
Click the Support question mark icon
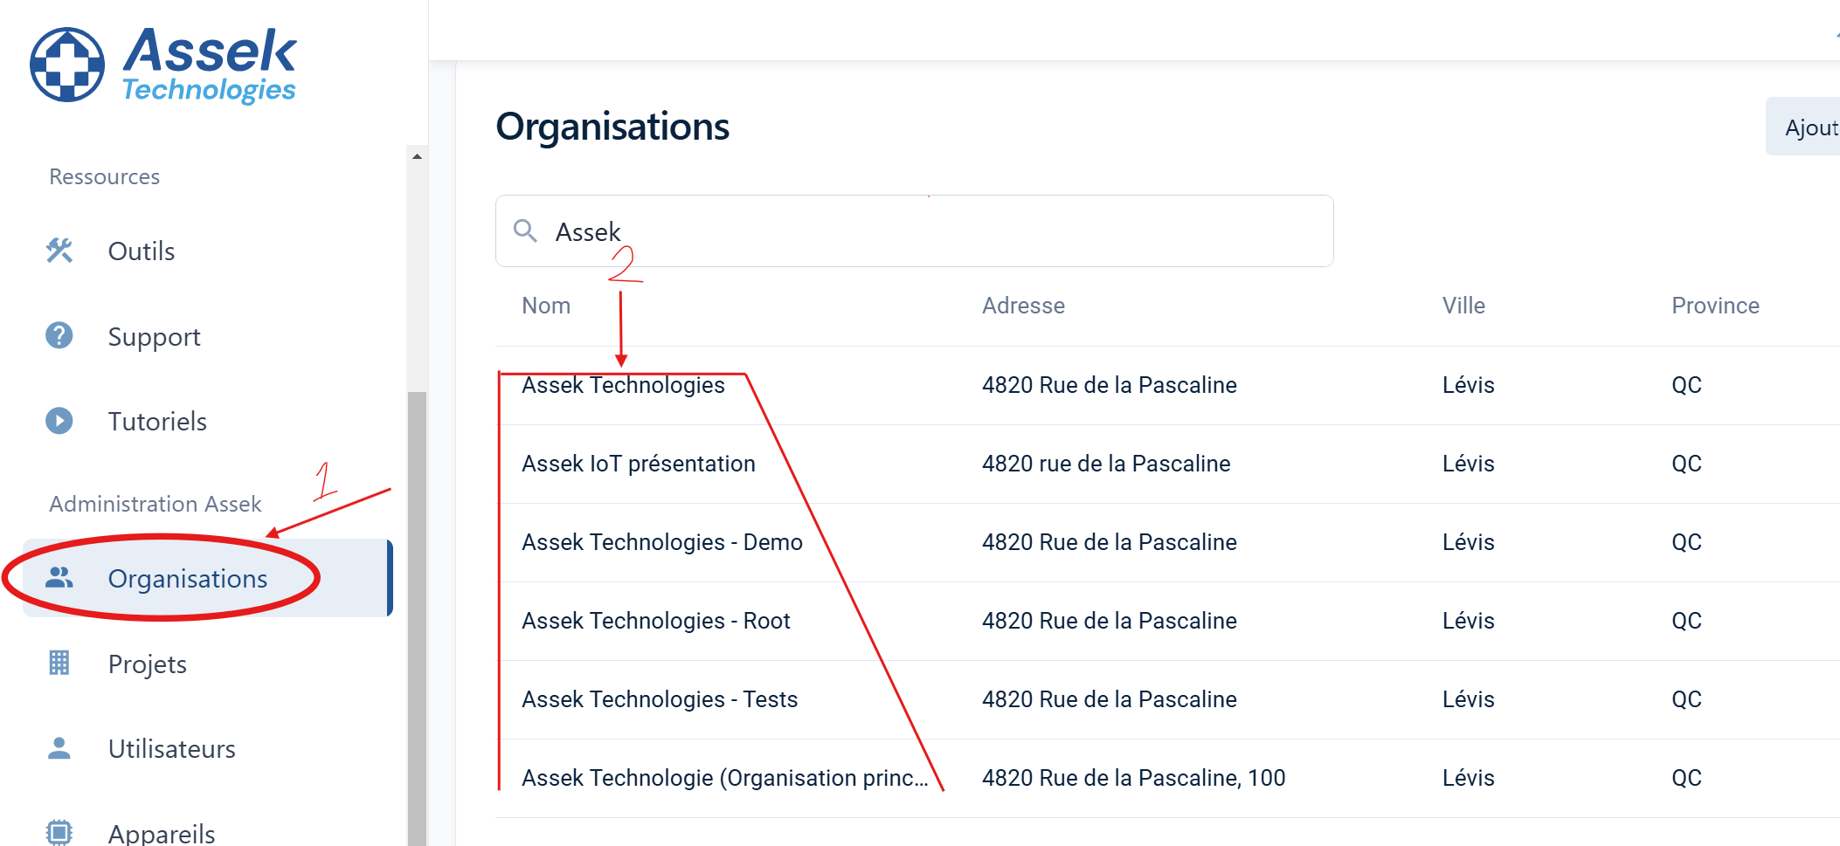(59, 336)
